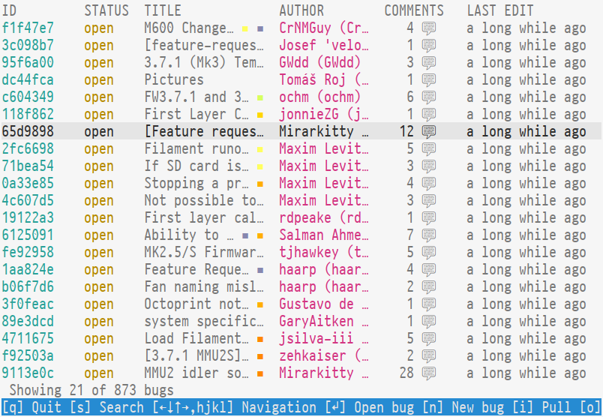The image size is (603, 417).
Task: Click the [i] Pull hint in footer
Action: tap(541, 407)
